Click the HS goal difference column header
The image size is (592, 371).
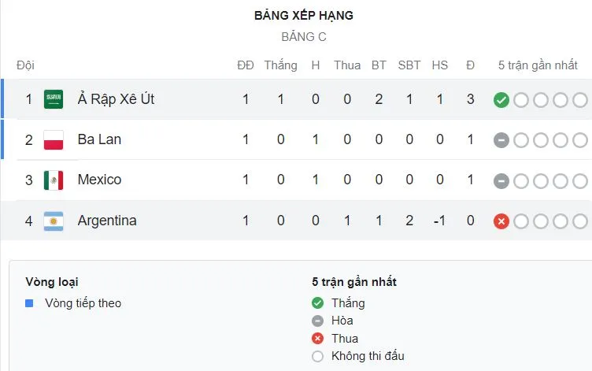439,65
